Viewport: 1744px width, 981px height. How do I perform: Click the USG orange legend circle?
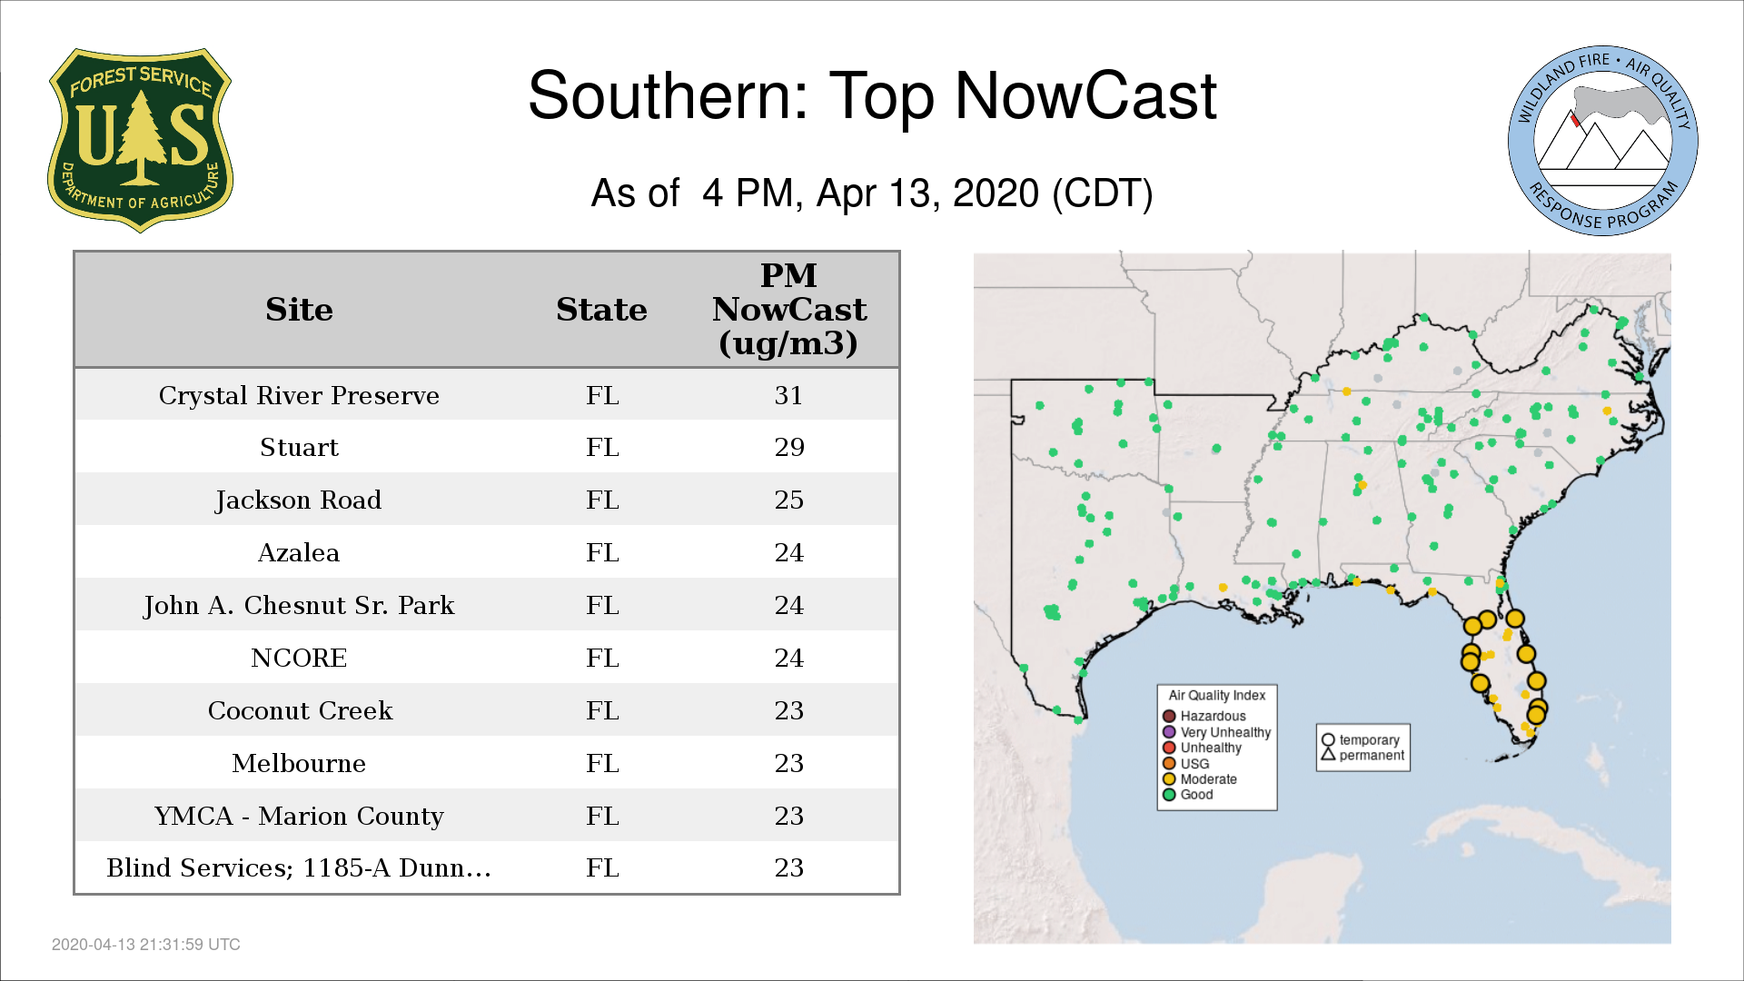pyautogui.click(x=1169, y=764)
